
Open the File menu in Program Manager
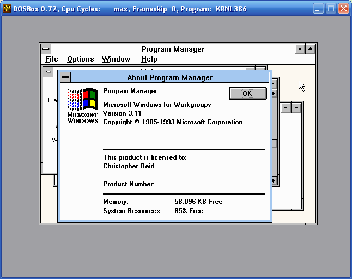point(52,59)
